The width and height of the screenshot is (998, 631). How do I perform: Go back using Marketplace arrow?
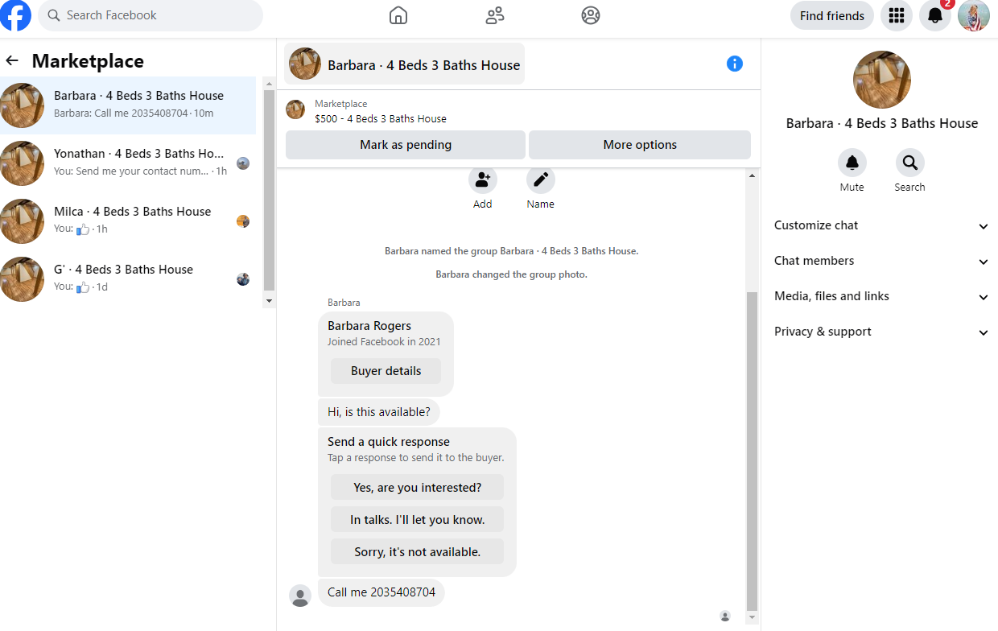click(12, 60)
